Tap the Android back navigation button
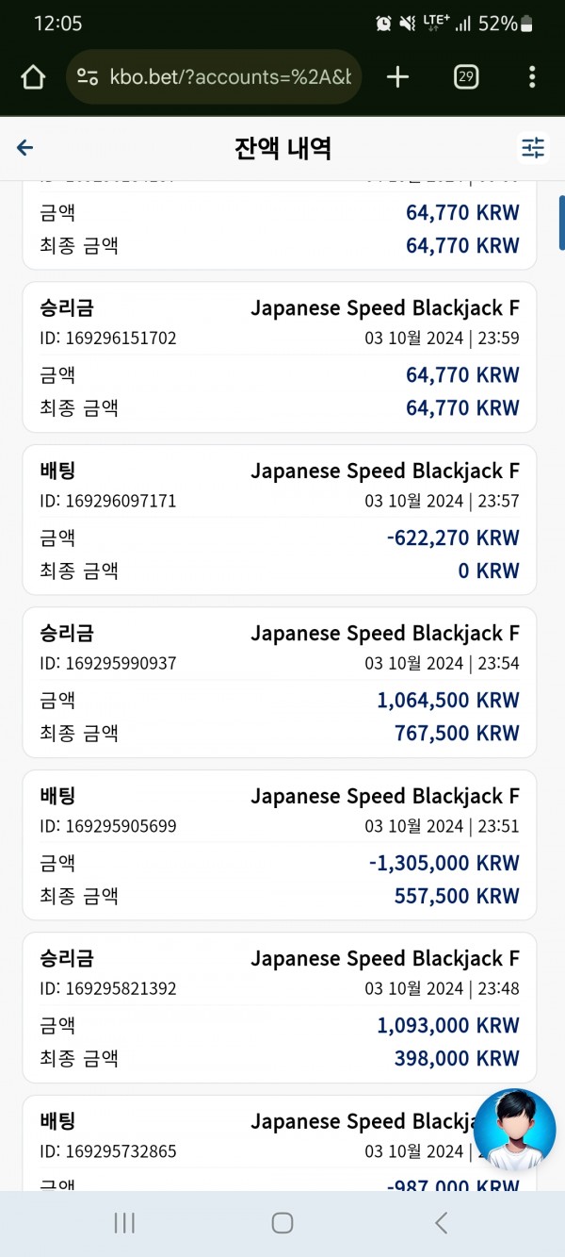Image resolution: width=565 pixels, height=1257 pixels. pos(441,1223)
